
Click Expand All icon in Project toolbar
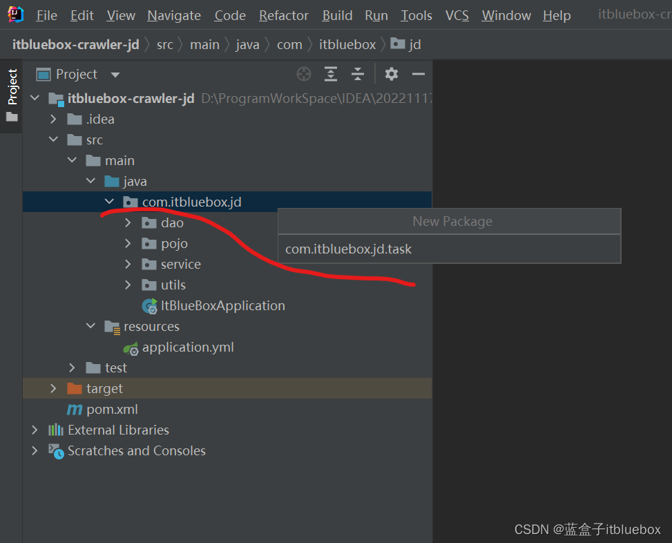pyautogui.click(x=330, y=74)
